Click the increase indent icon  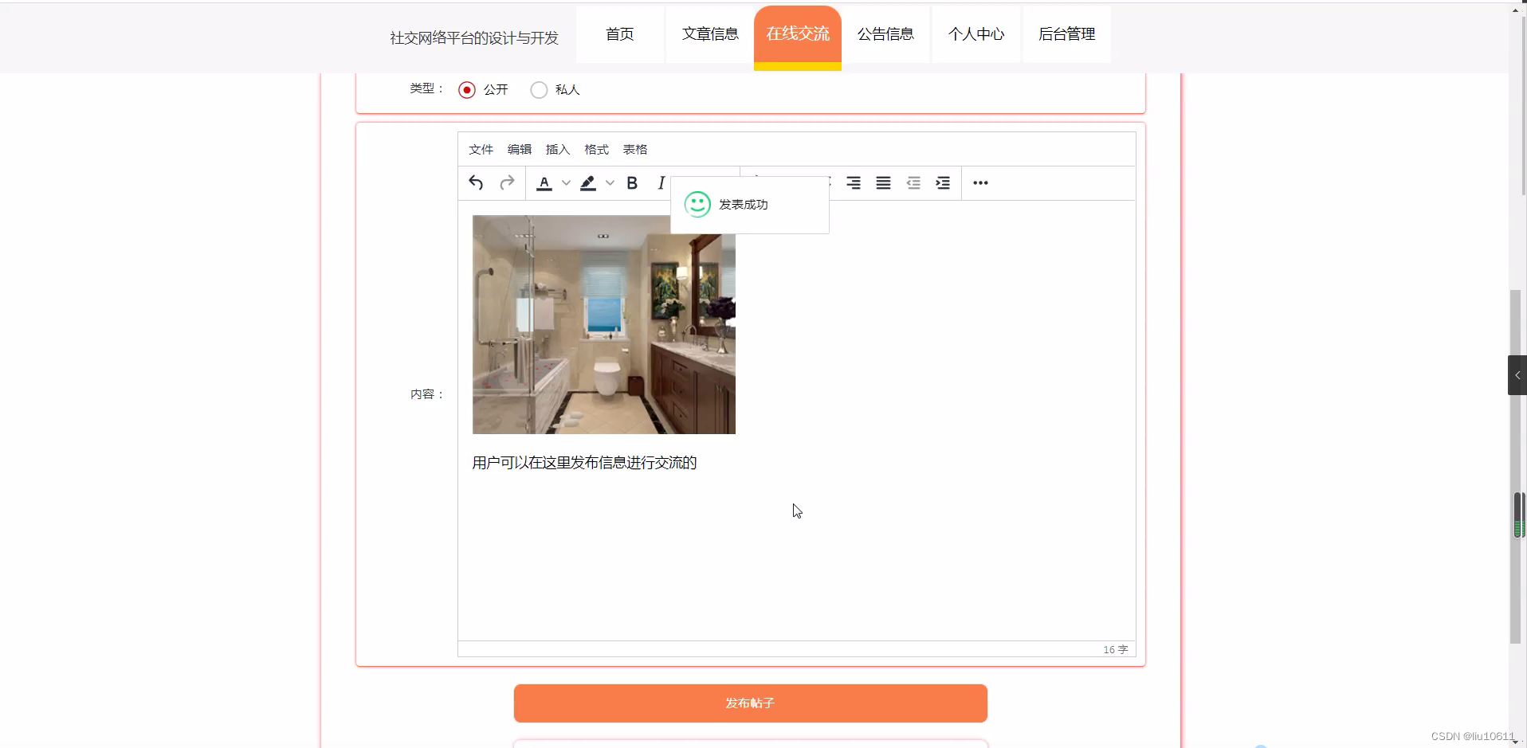[943, 182]
